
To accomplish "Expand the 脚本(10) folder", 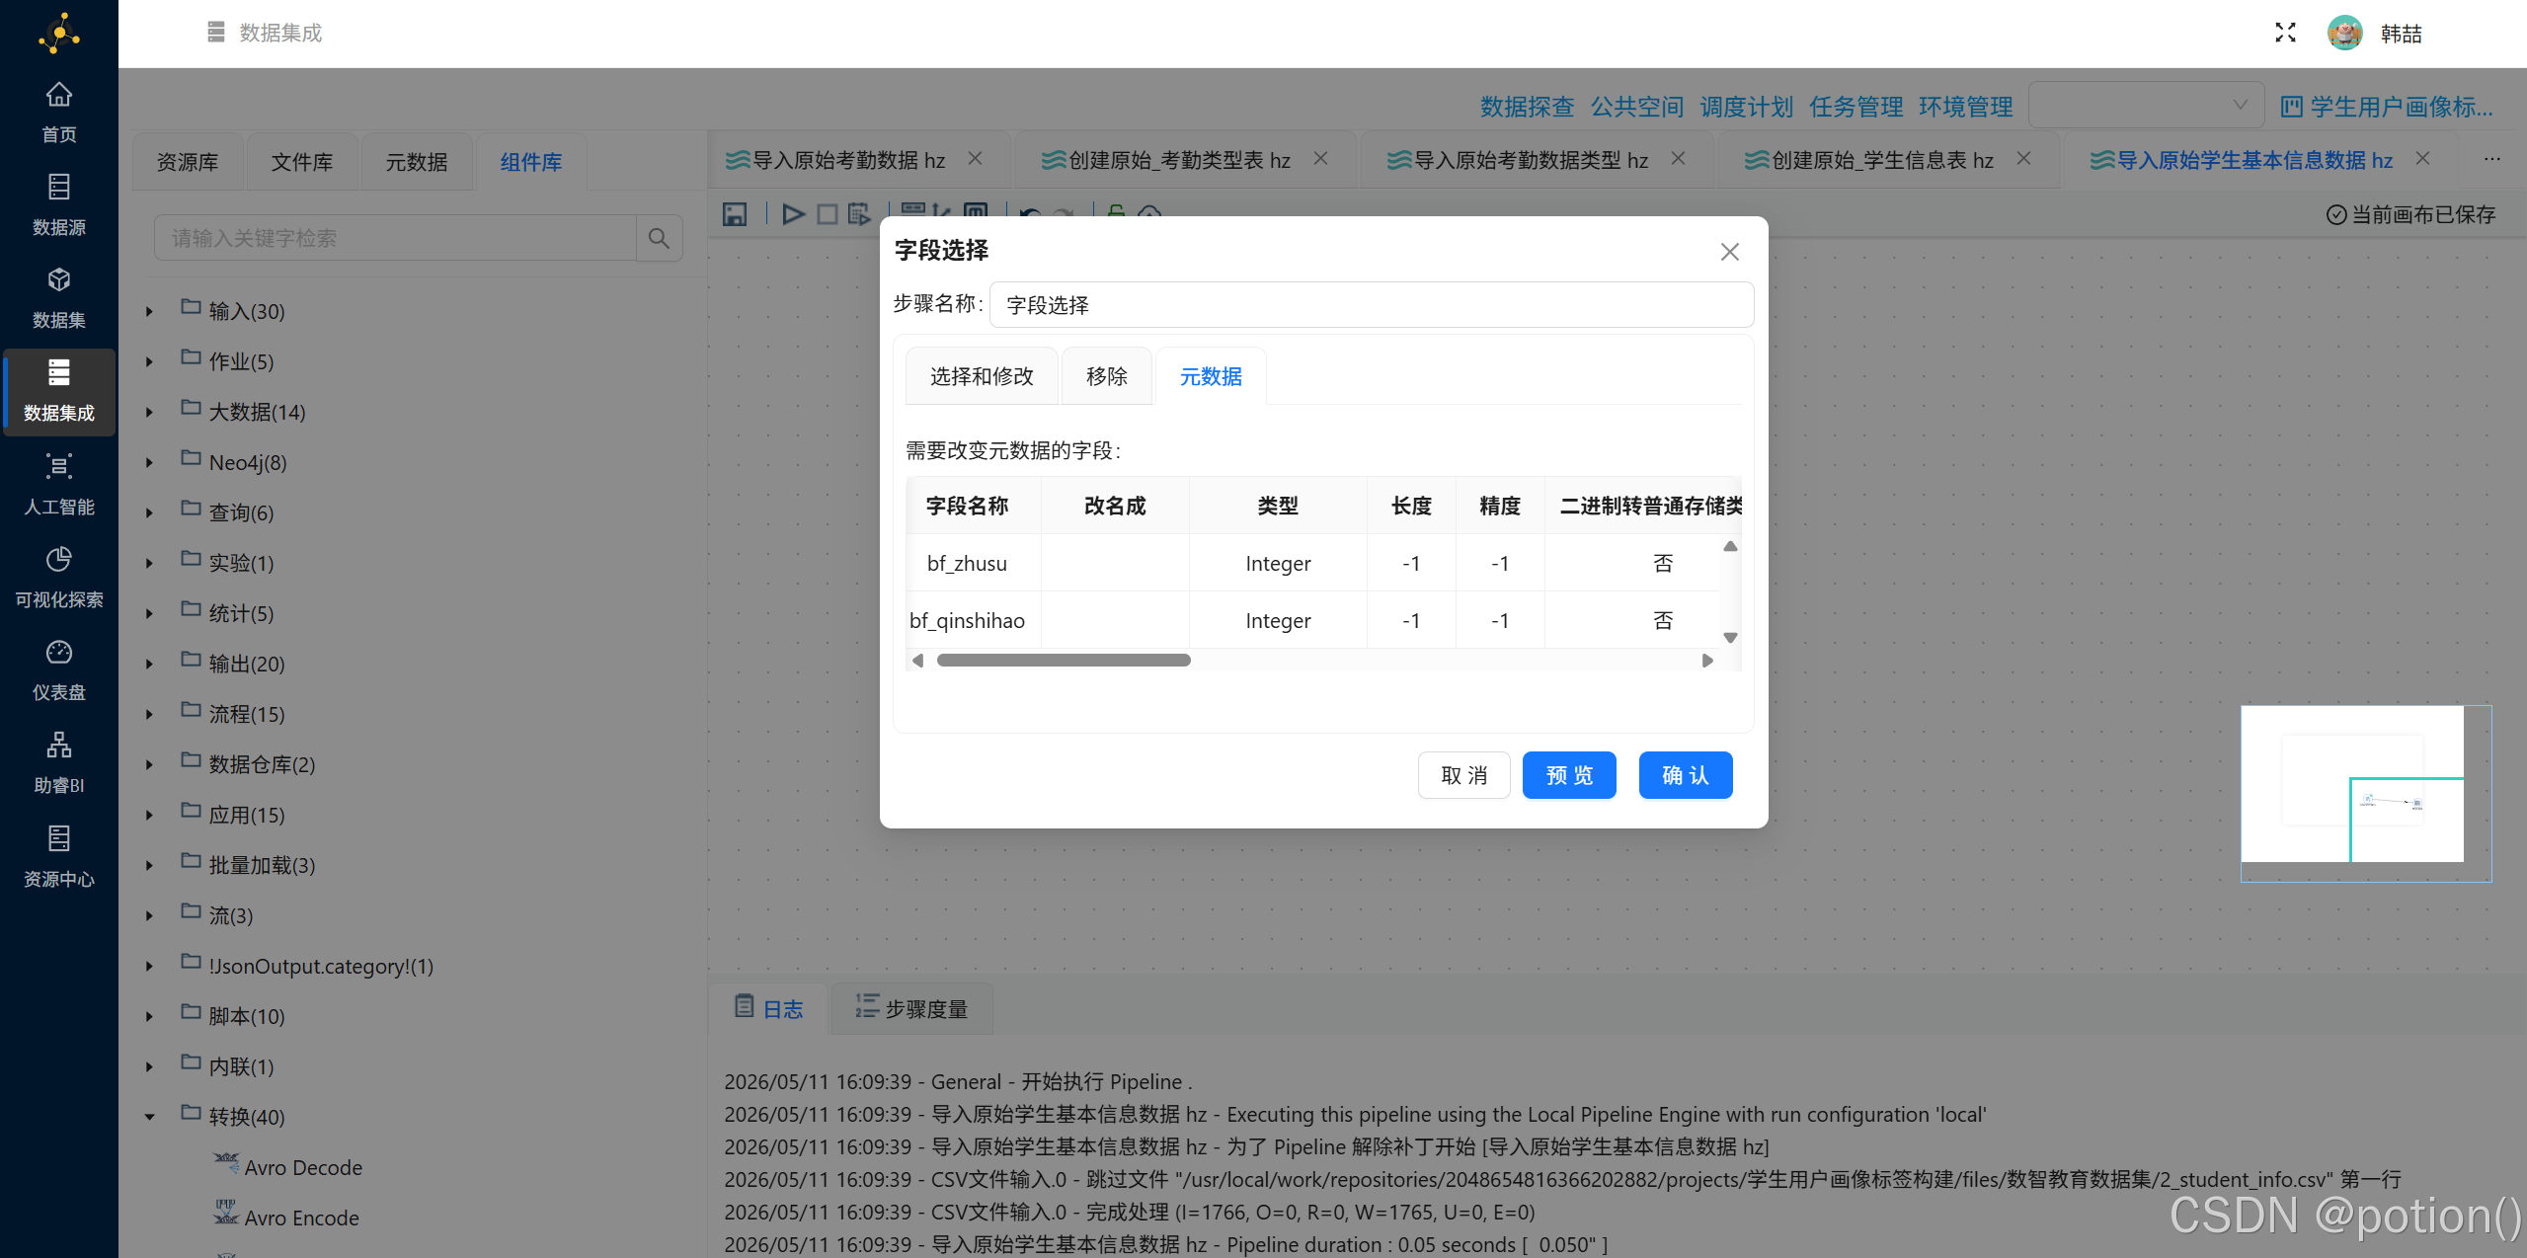I will coord(149,1016).
